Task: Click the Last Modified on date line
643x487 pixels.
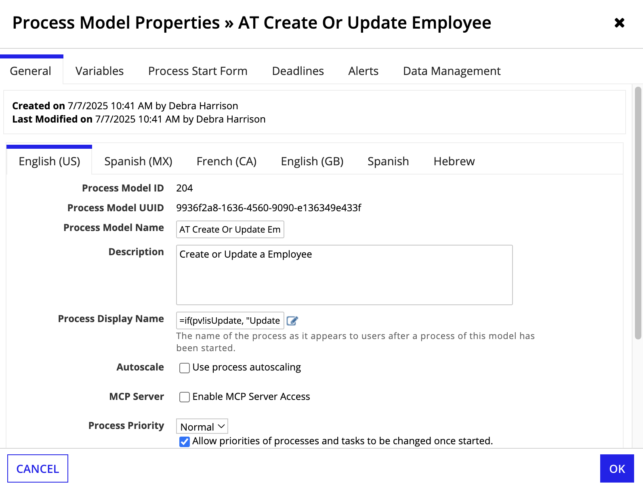Action: 139,119
